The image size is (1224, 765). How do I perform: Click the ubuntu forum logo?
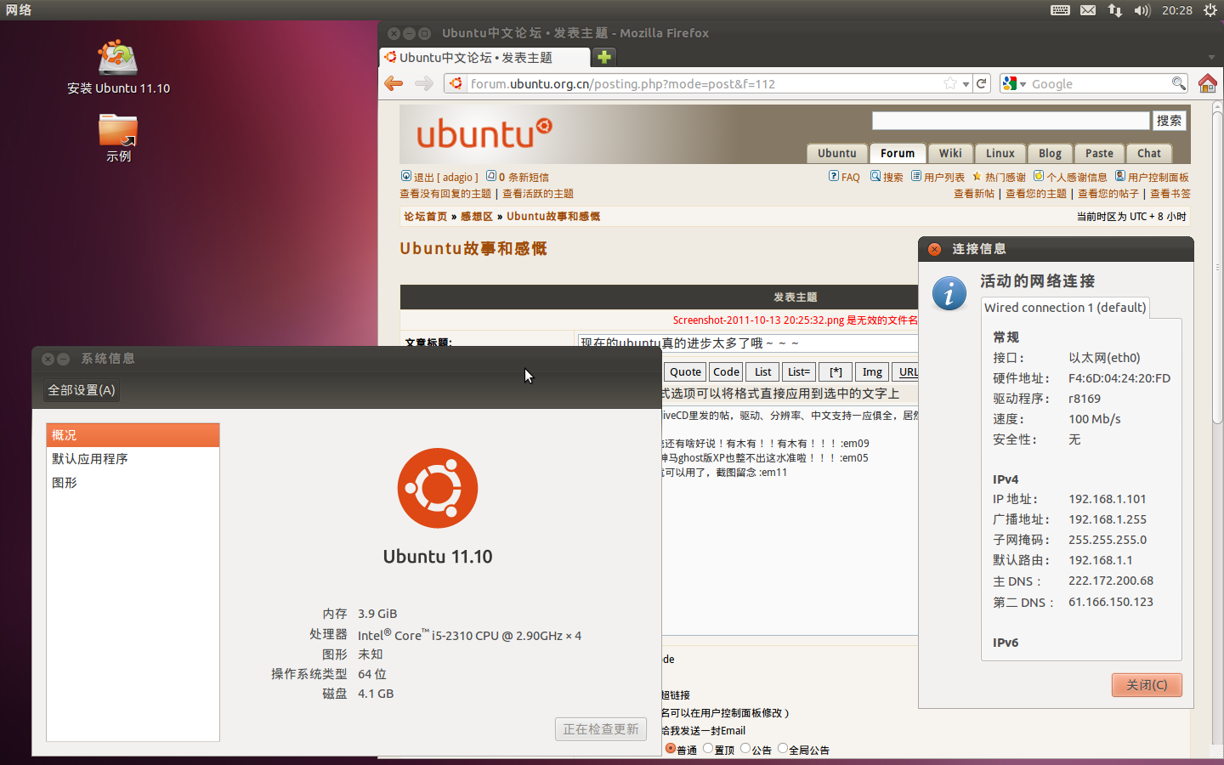[484, 133]
